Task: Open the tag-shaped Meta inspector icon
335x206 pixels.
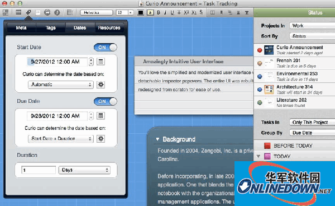Action: pos(28,12)
